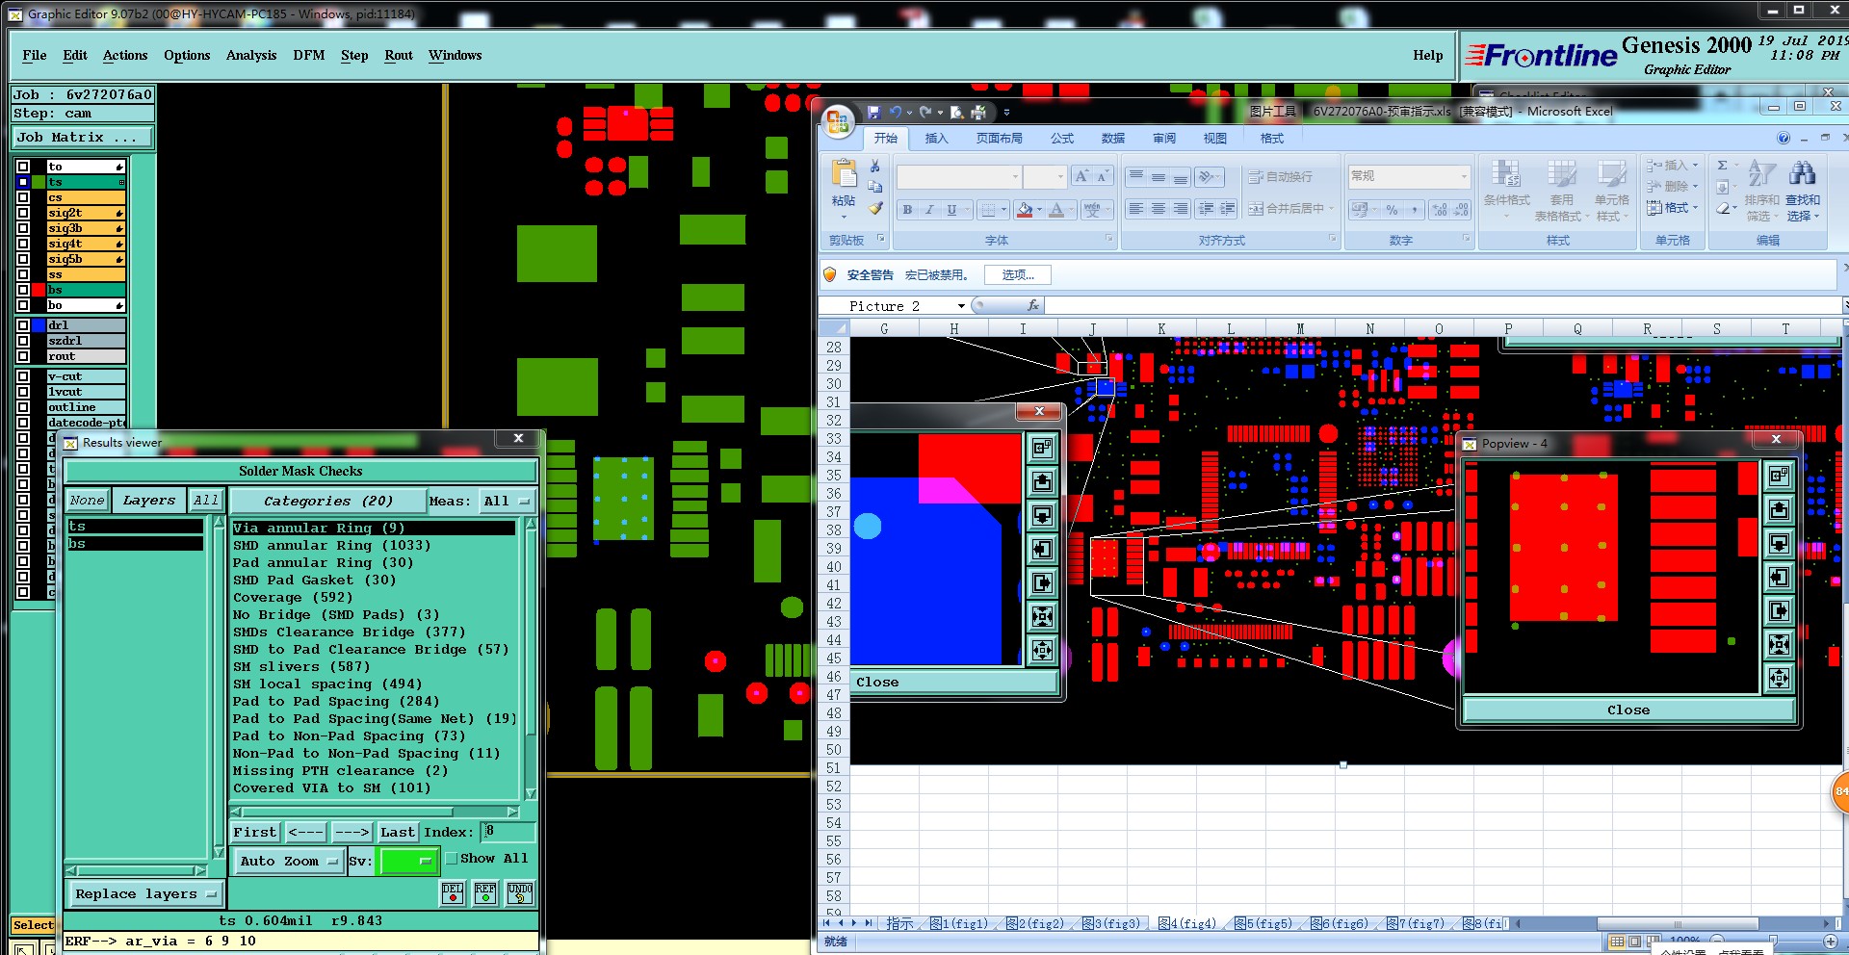Image resolution: width=1849 pixels, height=955 pixels.
Task: Click Close in Popview - 4
Action: tap(1628, 710)
